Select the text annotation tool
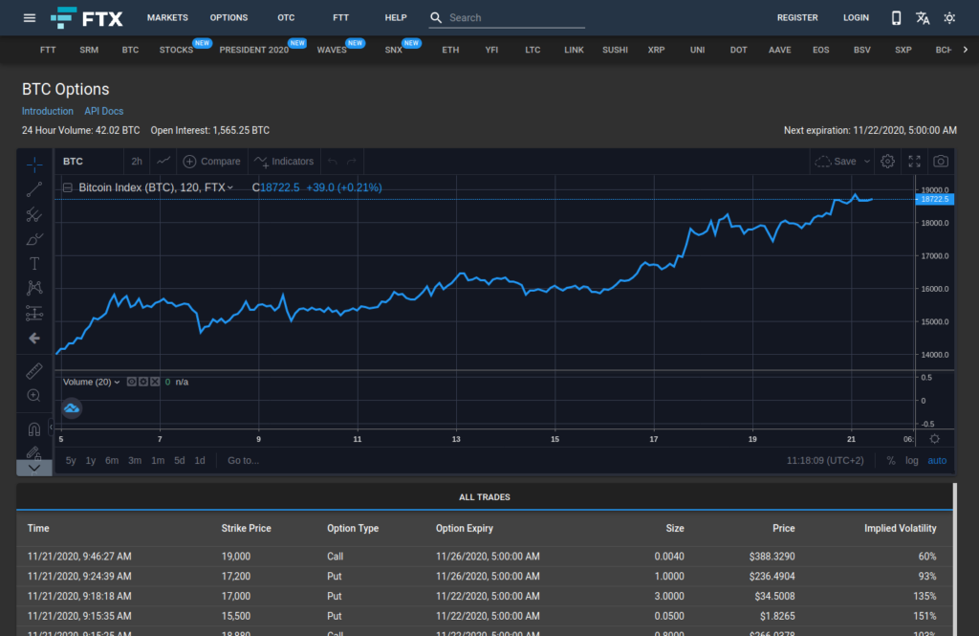 coord(34,264)
